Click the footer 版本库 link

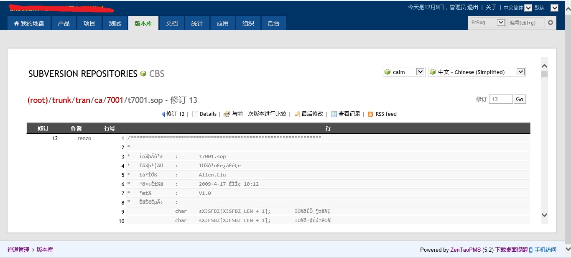coord(45,250)
